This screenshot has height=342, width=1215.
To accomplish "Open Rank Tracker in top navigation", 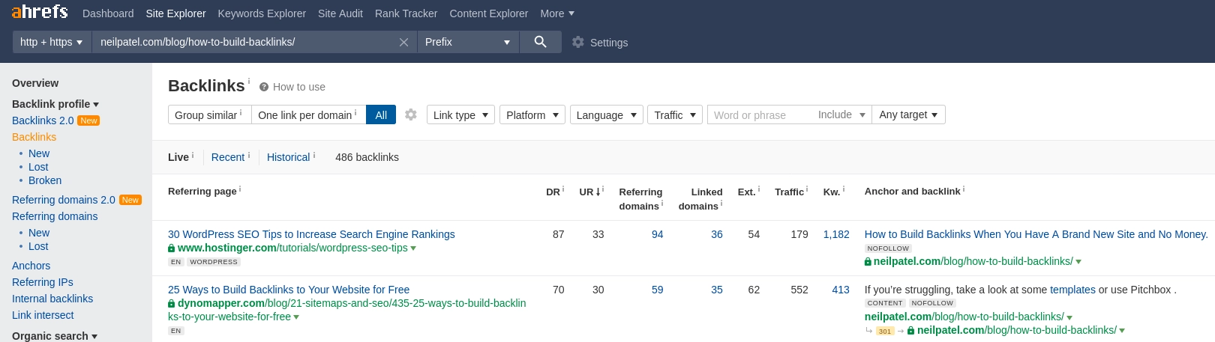I will coord(406,13).
